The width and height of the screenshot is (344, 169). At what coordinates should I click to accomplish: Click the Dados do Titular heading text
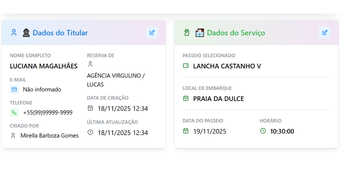point(60,33)
